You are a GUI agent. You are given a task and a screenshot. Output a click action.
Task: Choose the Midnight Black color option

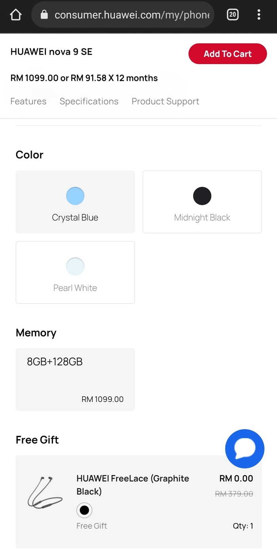(x=202, y=202)
